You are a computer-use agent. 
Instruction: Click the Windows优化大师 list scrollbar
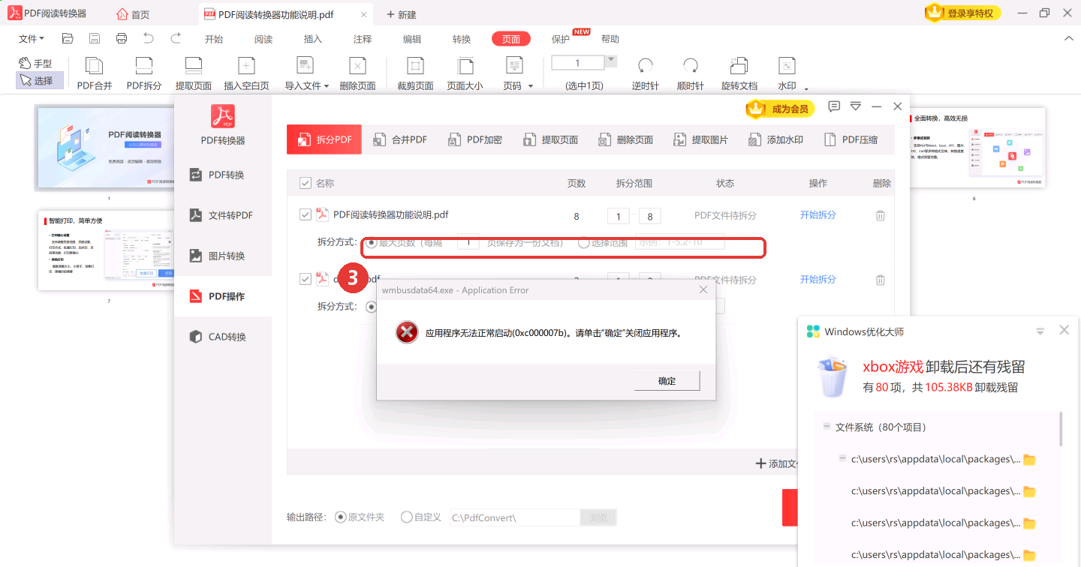coord(1061,428)
